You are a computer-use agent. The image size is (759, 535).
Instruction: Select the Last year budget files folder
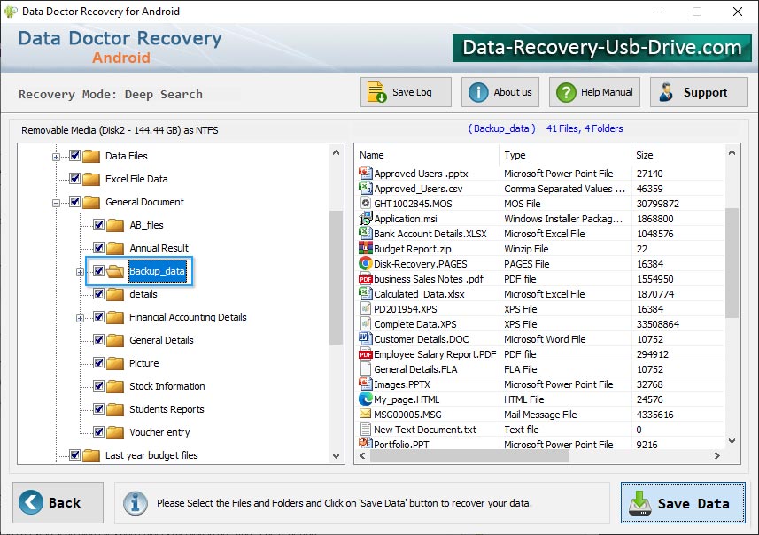(x=151, y=455)
